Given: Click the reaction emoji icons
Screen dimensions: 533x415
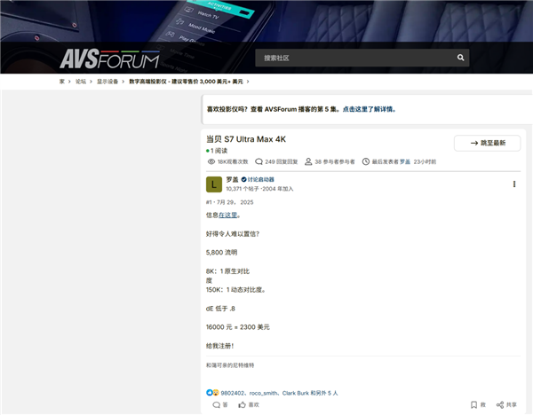Looking at the screenshot, I should (212, 393).
